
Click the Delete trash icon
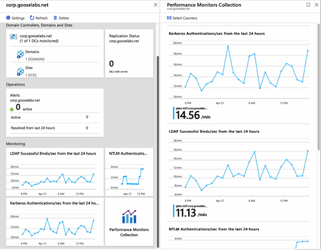(x=55, y=18)
